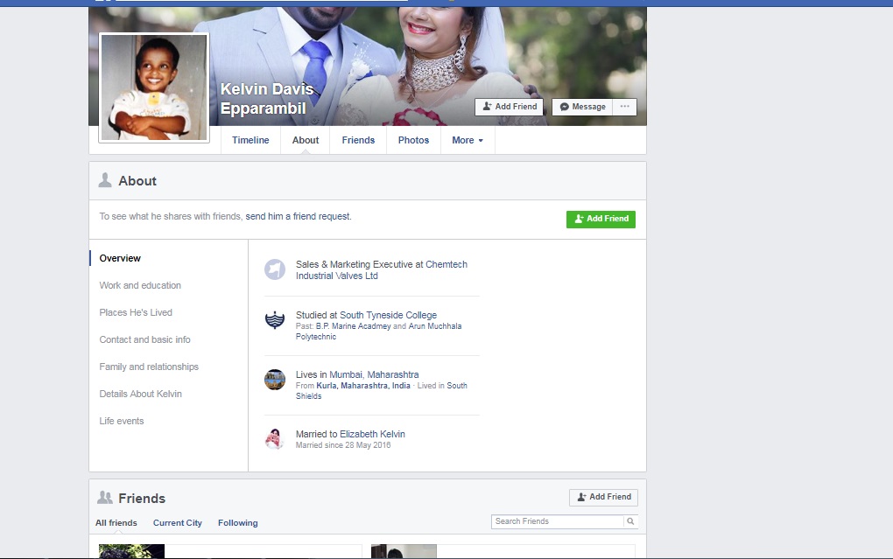The height and width of the screenshot is (559, 893).
Task: Open Elizabeth Kelvin's profile link
Action: coord(372,434)
